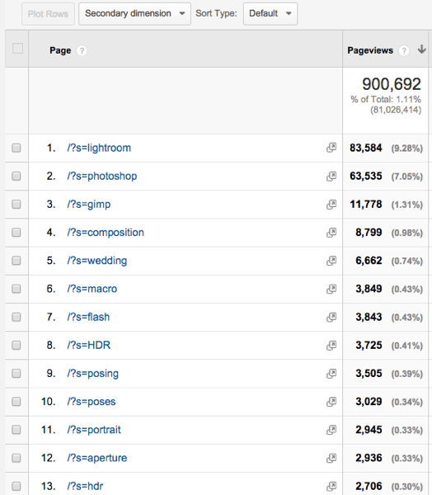Open the /?s=posing page link
This screenshot has width=432, height=495.
coord(93,374)
